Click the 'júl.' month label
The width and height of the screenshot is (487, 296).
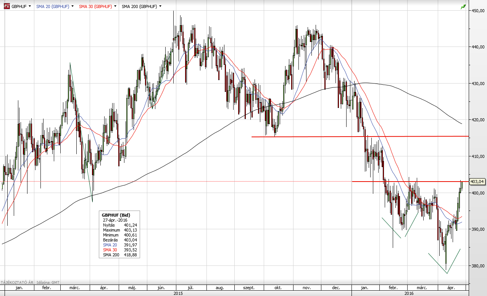click(x=190, y=288)
